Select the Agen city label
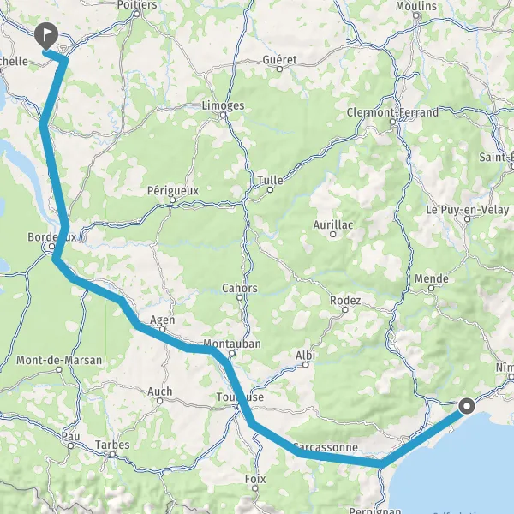The width and height of the screenshot is (514, 514). point(162,320)
